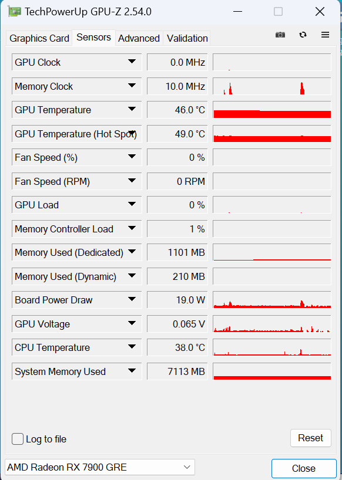Click the Close button at bottom
342x480 pixels.
[x=304, y=469]
